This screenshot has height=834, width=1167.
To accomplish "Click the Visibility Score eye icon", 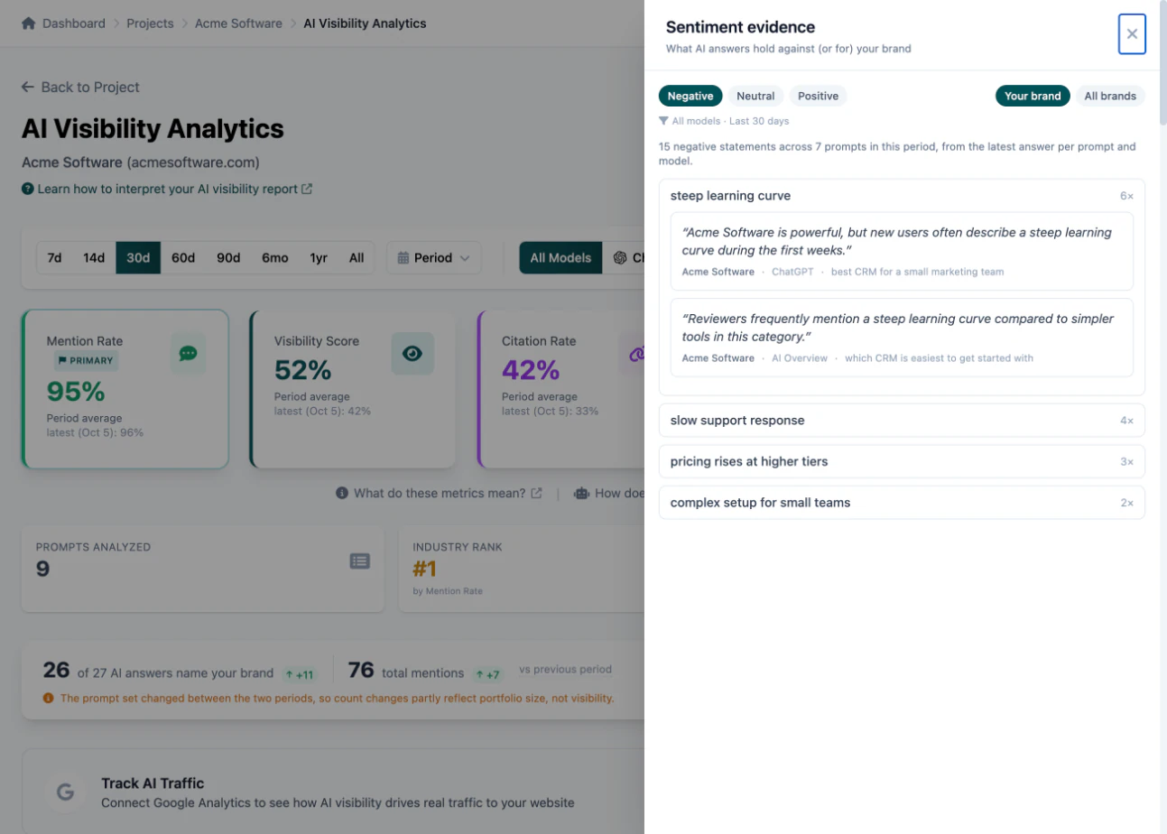I will click(412, 354).
